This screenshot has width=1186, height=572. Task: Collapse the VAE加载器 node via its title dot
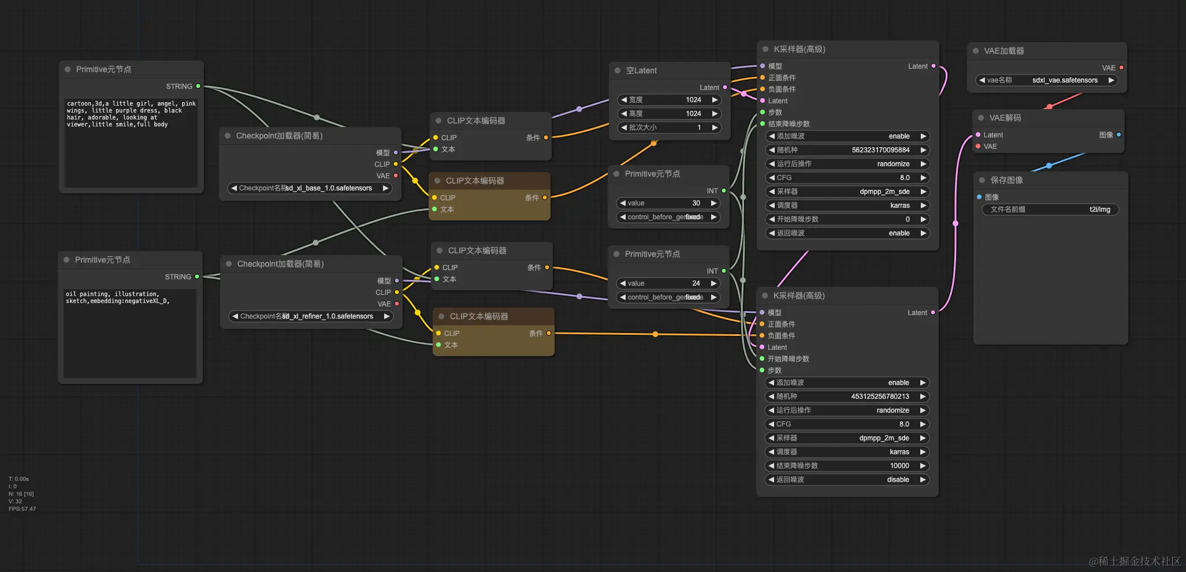tap(976, 51)
